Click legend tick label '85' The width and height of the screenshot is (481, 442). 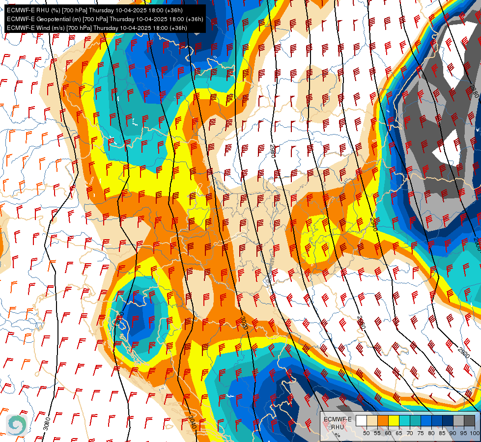coord(442,433)
